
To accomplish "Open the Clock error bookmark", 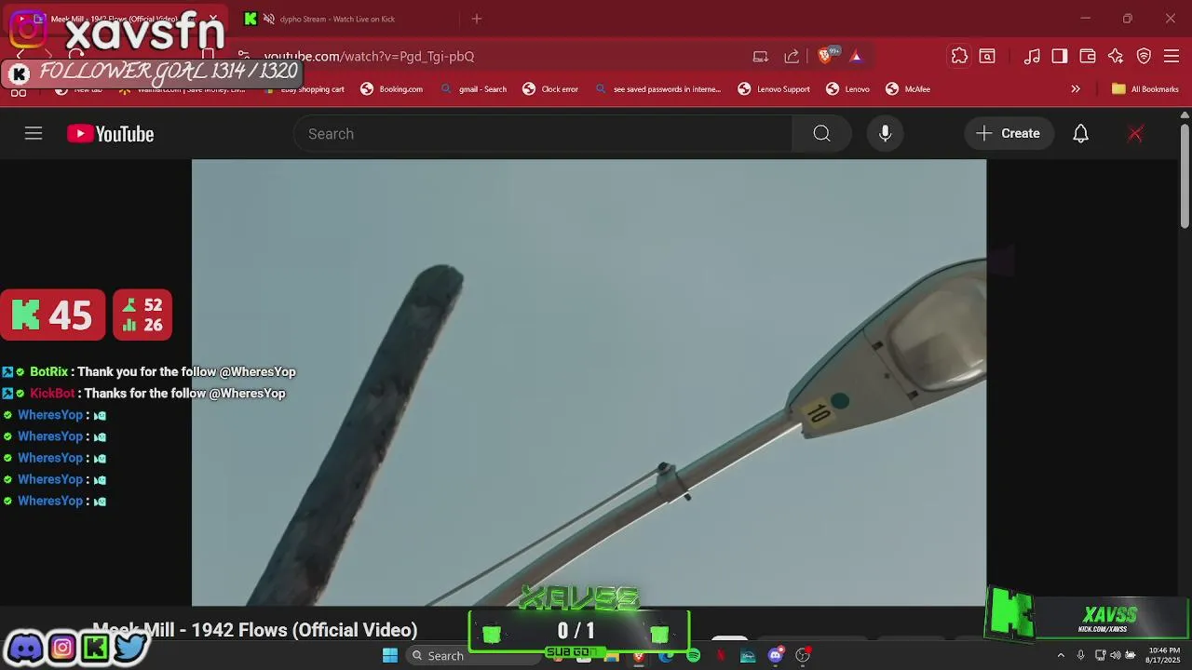I will pos(550,89).
